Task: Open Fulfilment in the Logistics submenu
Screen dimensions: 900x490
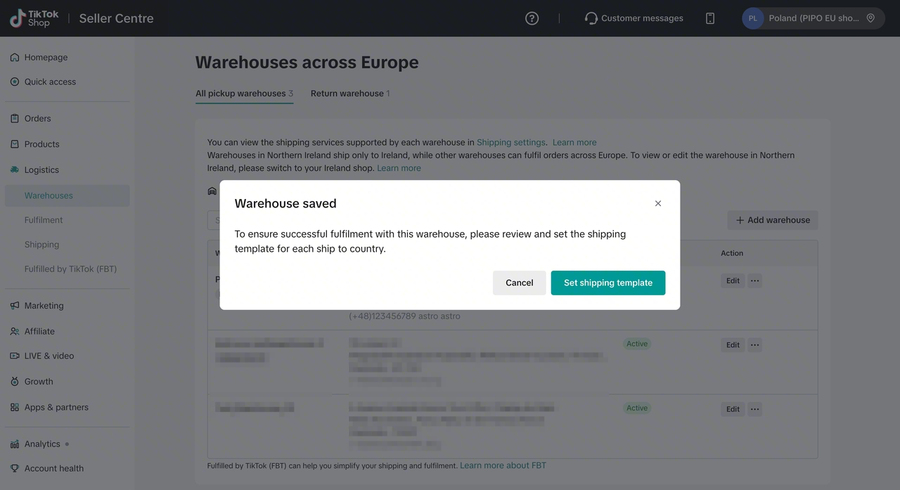Action: pos(44,220)
